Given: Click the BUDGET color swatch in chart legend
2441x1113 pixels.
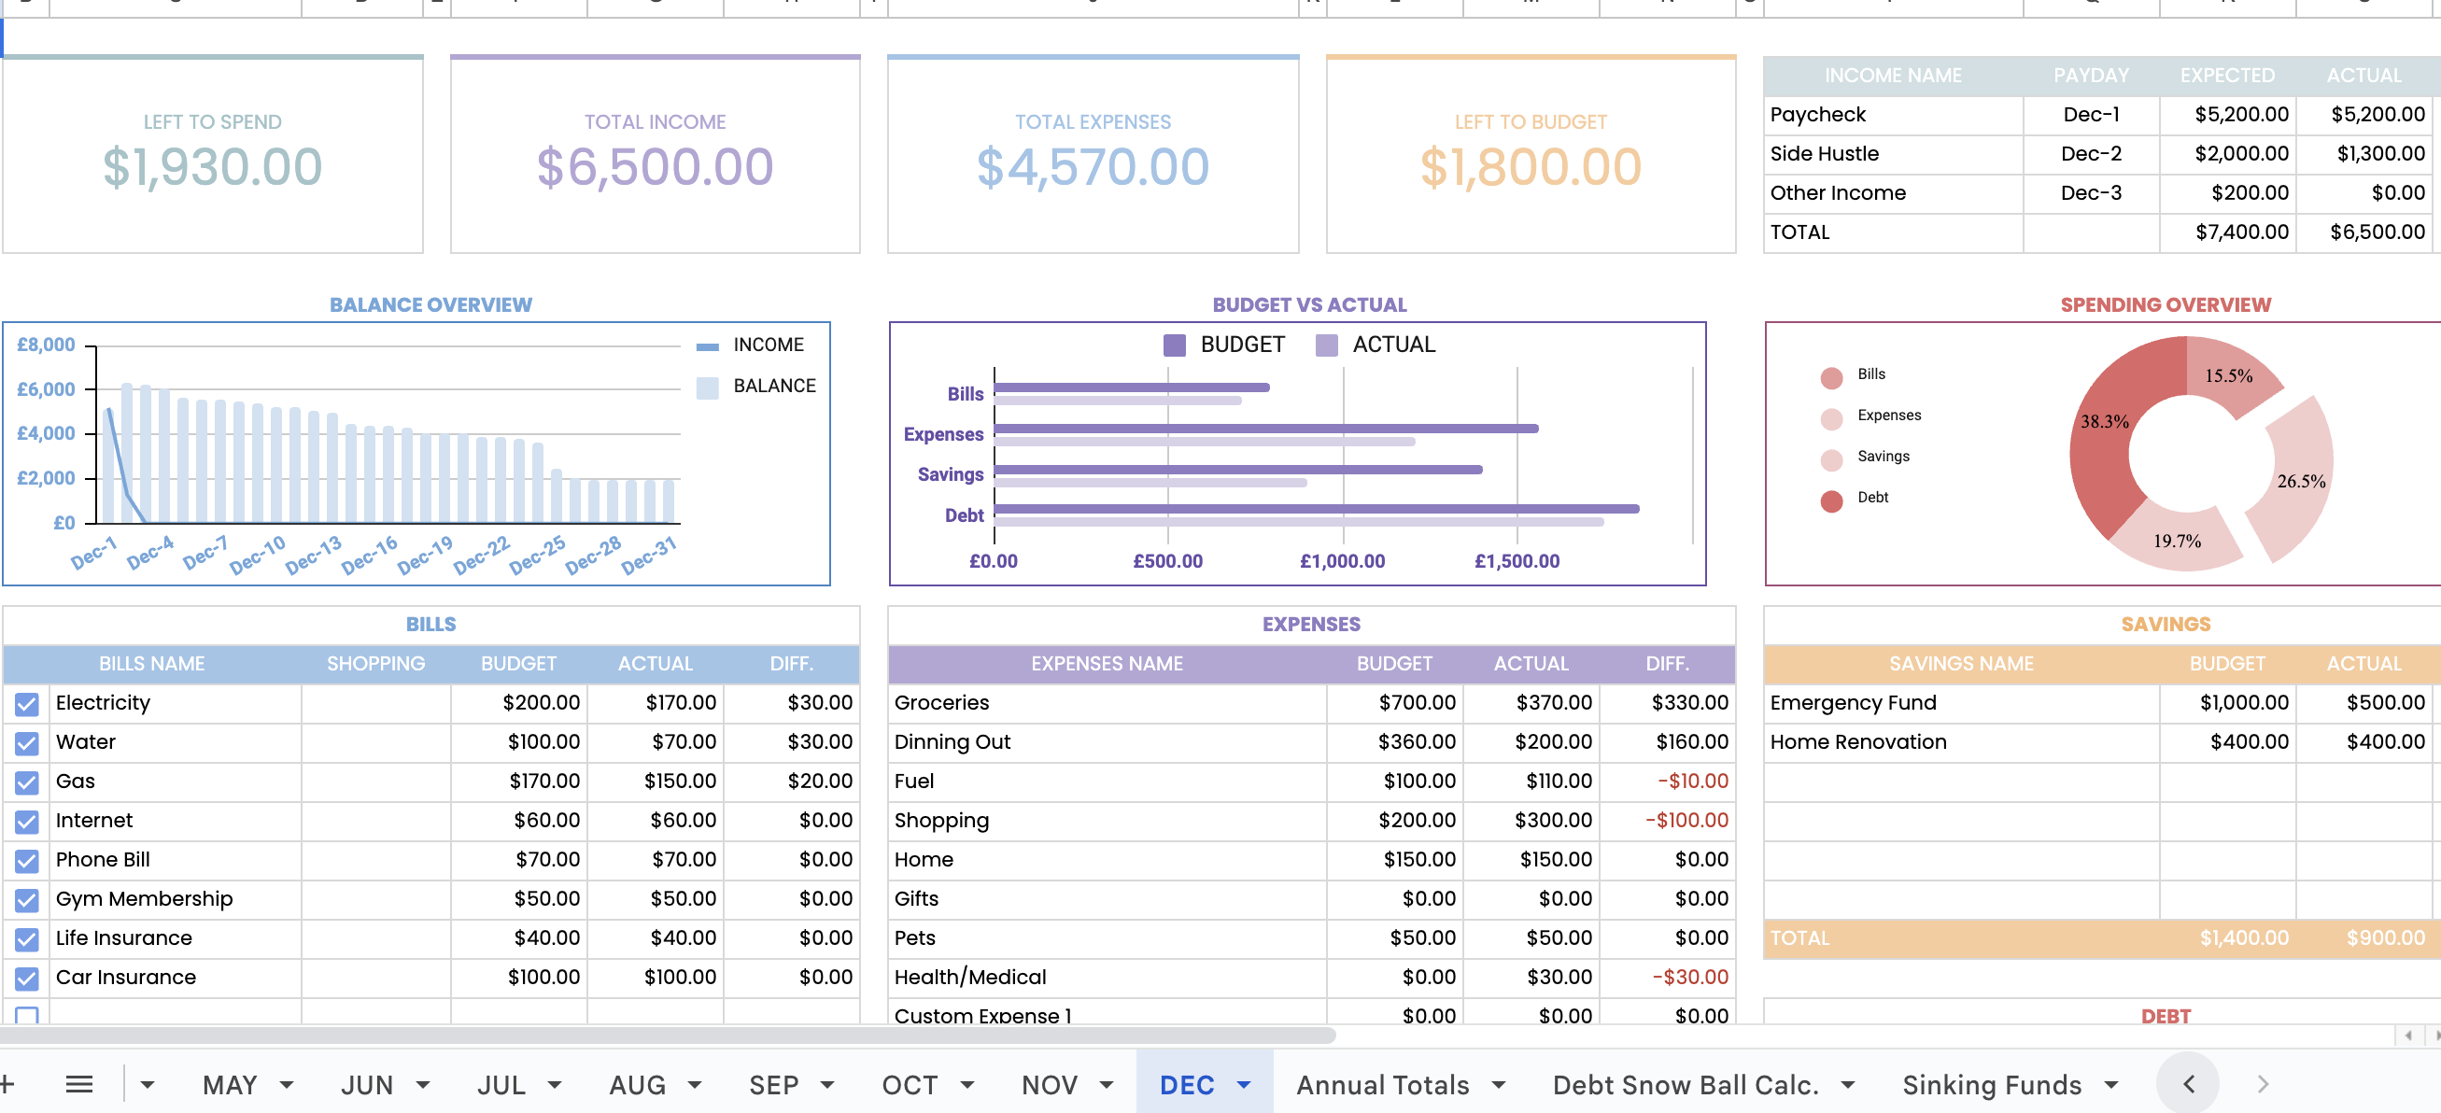Looking at the screenshot, I should click(x=1174, y=345).
